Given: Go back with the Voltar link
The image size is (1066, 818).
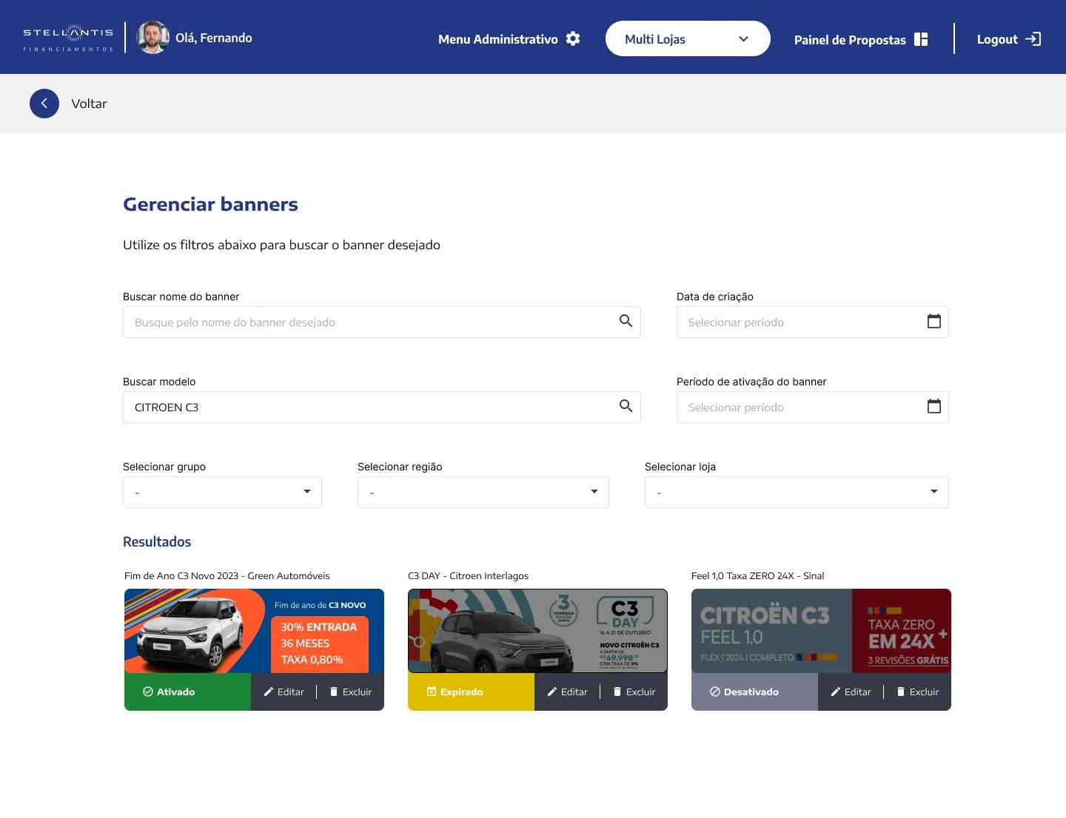Looking at the screenshot, I should [89, 104].
